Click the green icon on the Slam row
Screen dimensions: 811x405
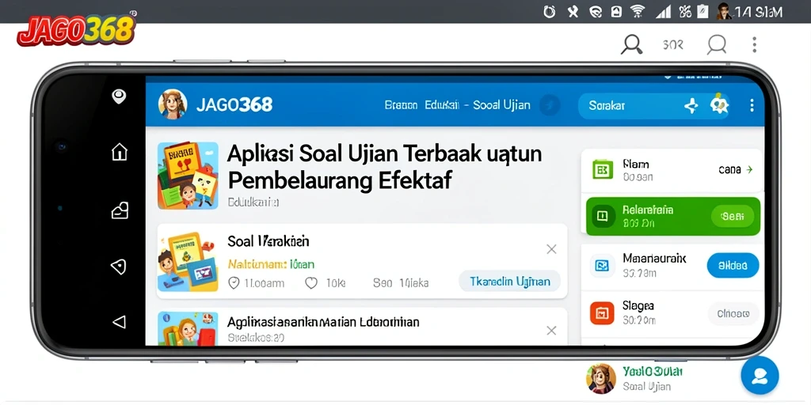click(602, 169)
